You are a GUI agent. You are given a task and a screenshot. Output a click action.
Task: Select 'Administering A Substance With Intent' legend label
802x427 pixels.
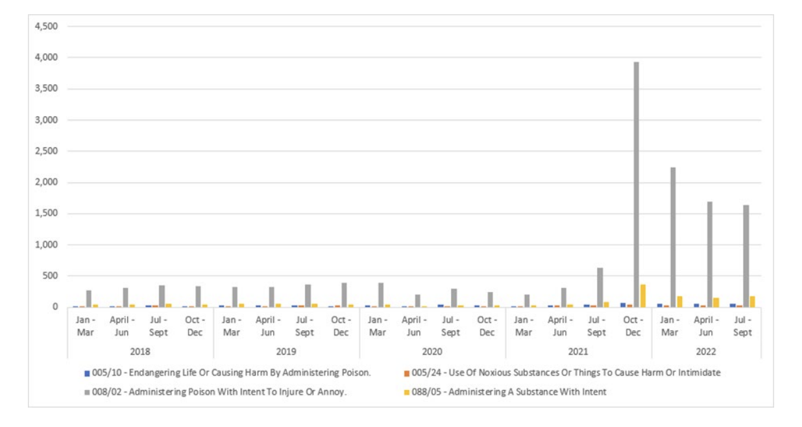(508, 392)
